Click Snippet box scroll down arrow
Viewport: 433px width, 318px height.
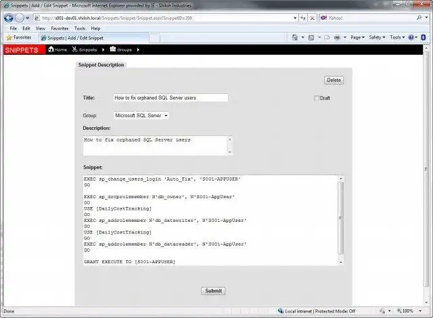pos(341,262)
